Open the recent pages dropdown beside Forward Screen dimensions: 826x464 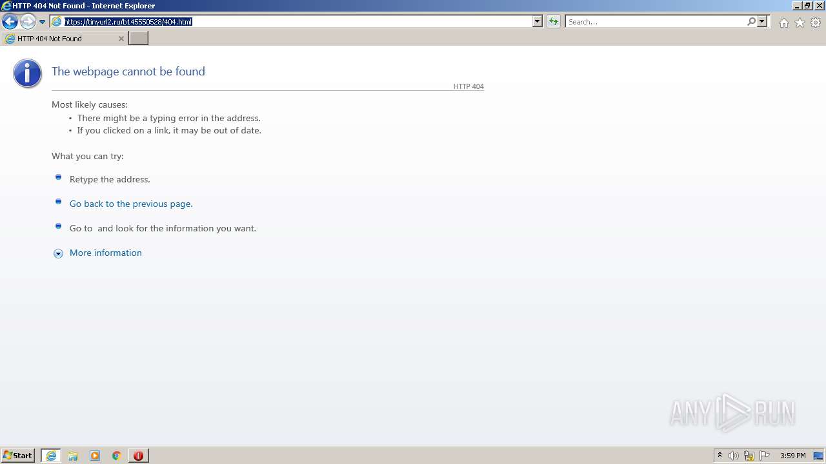pyautogui.click(x=42, y=22)
